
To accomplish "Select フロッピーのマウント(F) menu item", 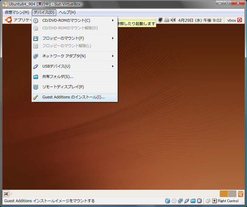I will click(74, 38).
